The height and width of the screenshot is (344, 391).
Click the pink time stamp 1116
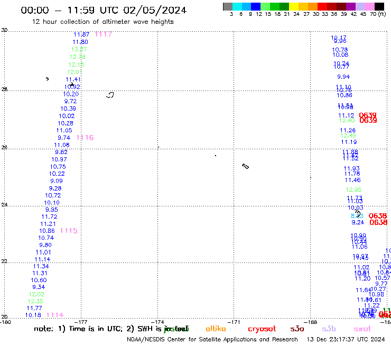pyautogui.click(x=85, y=138)
